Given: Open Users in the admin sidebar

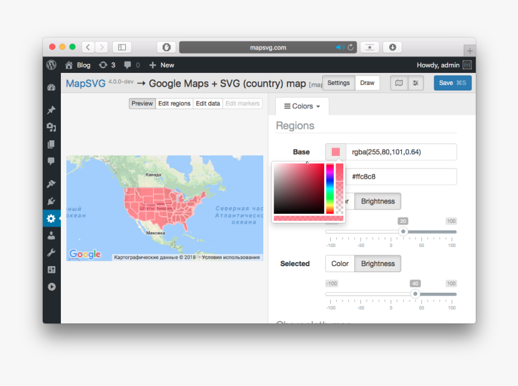Looking at the screenshot, I should click(x=51, y=235).
